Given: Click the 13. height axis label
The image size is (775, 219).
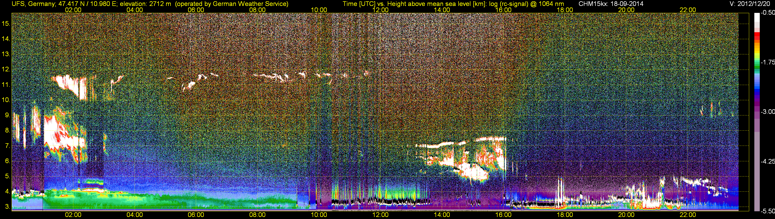Looking at the screenshot, I should (6, 54).
